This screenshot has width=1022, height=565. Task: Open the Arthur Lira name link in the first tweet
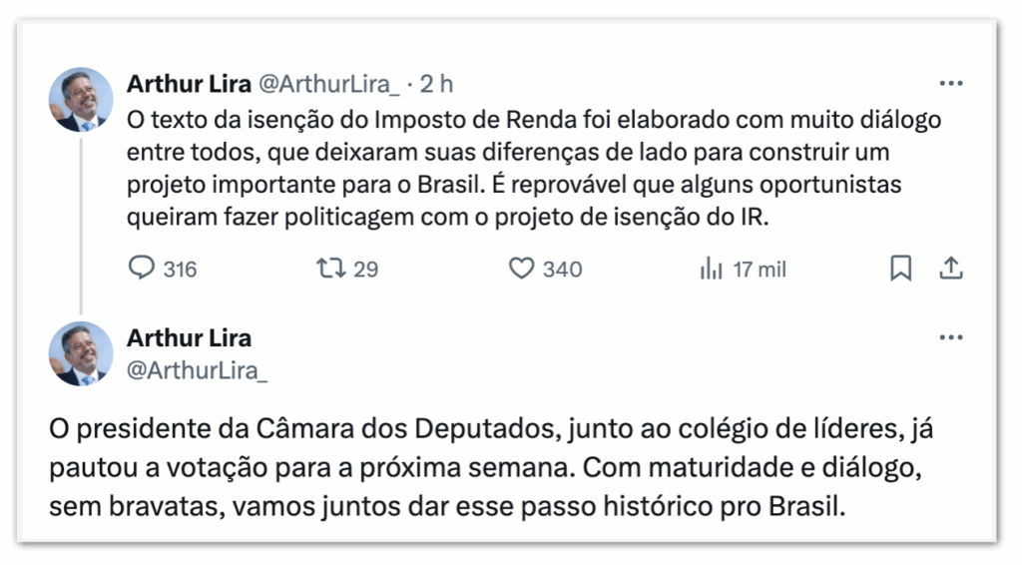click(189, 84)
